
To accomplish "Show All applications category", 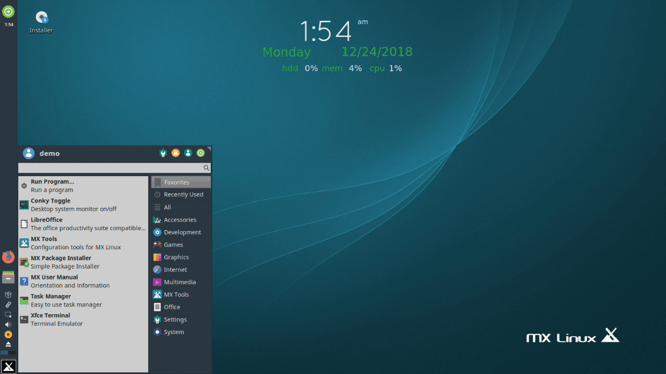I will 181,207.
